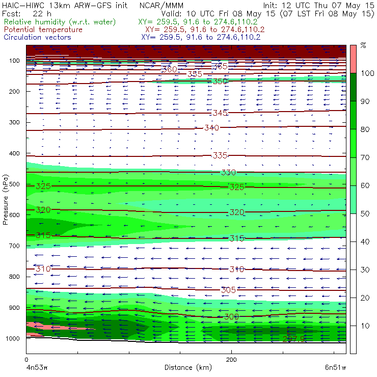Click the '10' colorbar scale label

(x=365, y=326)
